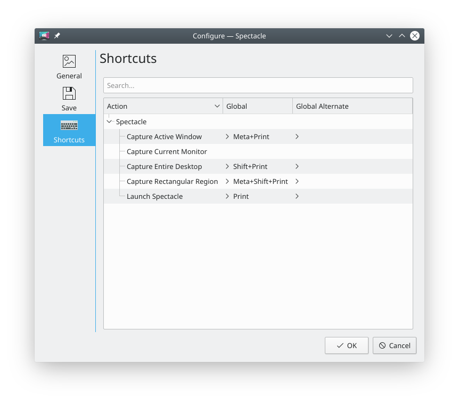Click the Spectacle app icon in title bar
This screenshot has width=459, height=403.
coord(44,36)
